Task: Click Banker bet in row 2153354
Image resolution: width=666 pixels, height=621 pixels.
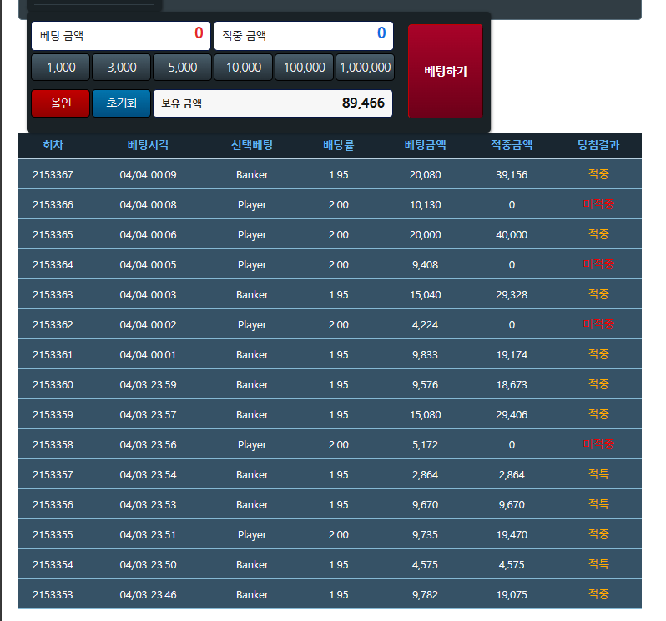Action: coord(252,565)
